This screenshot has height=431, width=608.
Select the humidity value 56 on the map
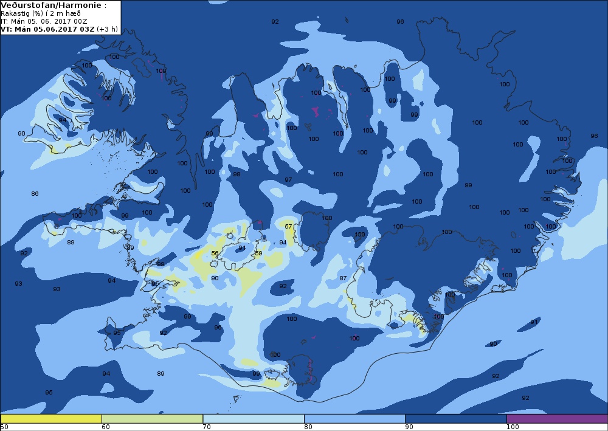tap(215, 253)
